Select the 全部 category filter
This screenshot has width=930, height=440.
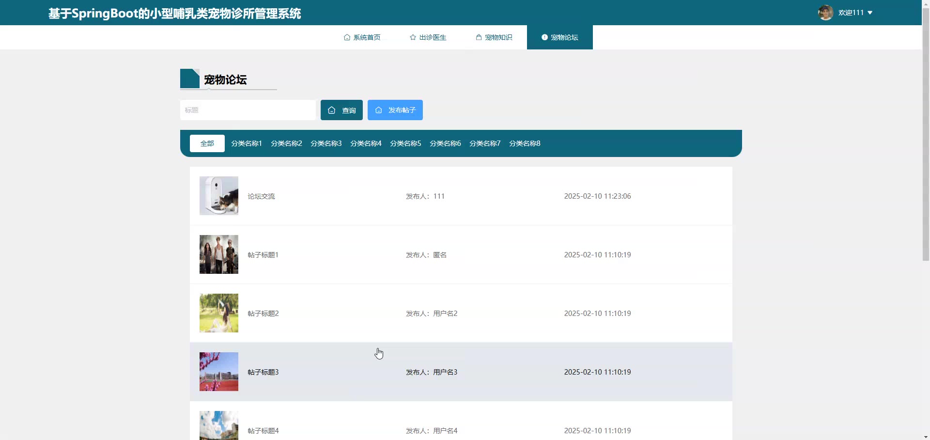click(207, 143)
